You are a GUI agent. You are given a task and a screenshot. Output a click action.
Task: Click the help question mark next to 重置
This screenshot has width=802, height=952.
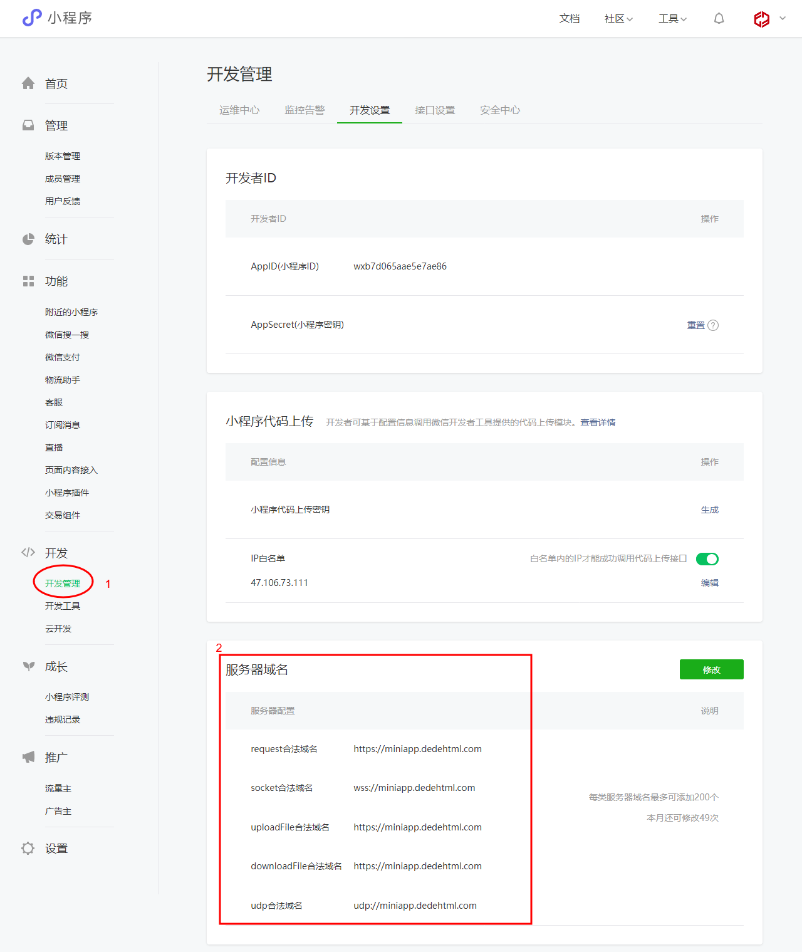[713, 325]
